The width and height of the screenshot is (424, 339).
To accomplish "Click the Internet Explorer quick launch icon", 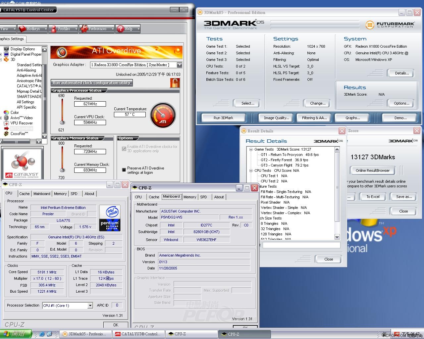I will click(42, 334).
